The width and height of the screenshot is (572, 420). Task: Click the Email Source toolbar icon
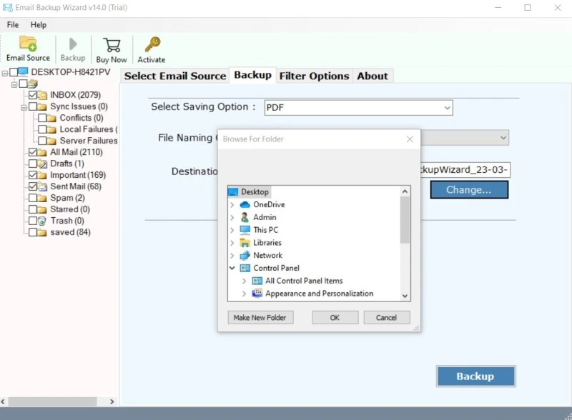[x=28, y=45]
